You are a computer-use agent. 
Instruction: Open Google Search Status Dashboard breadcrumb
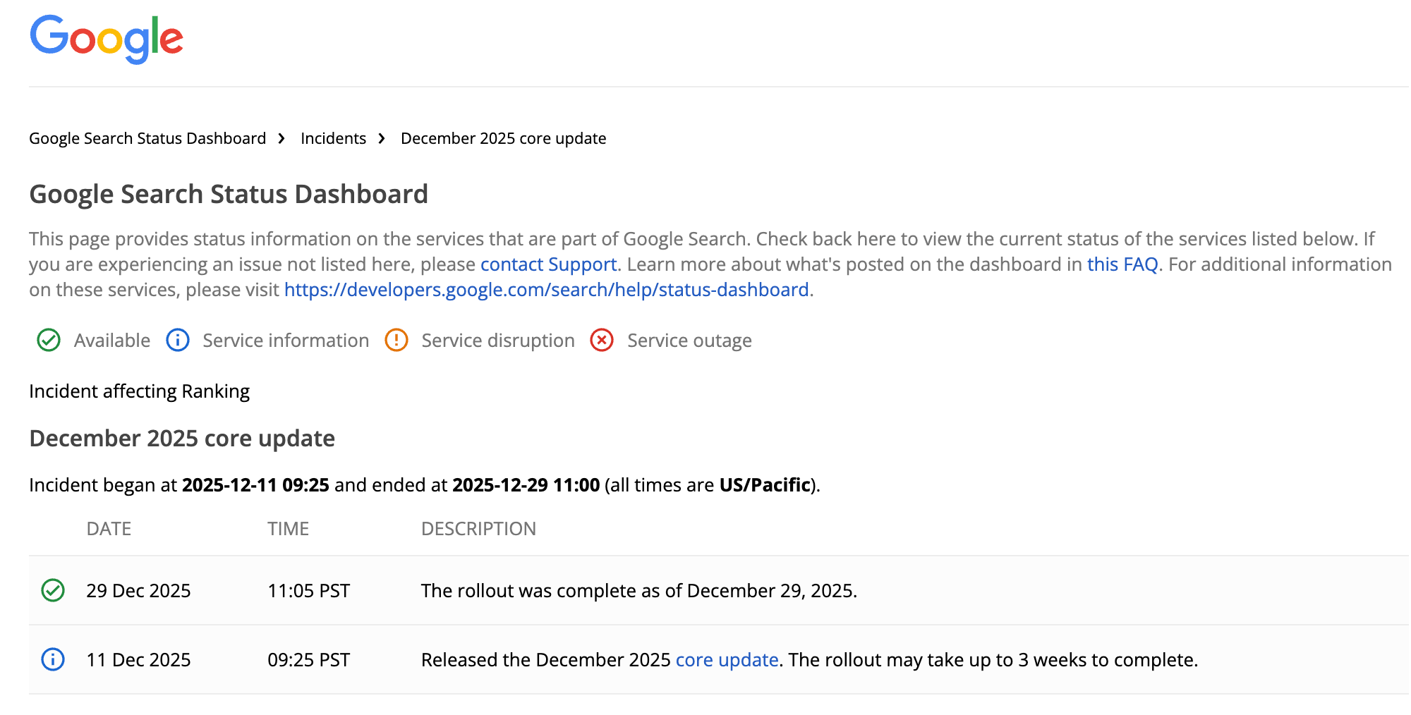click(147, 138)
